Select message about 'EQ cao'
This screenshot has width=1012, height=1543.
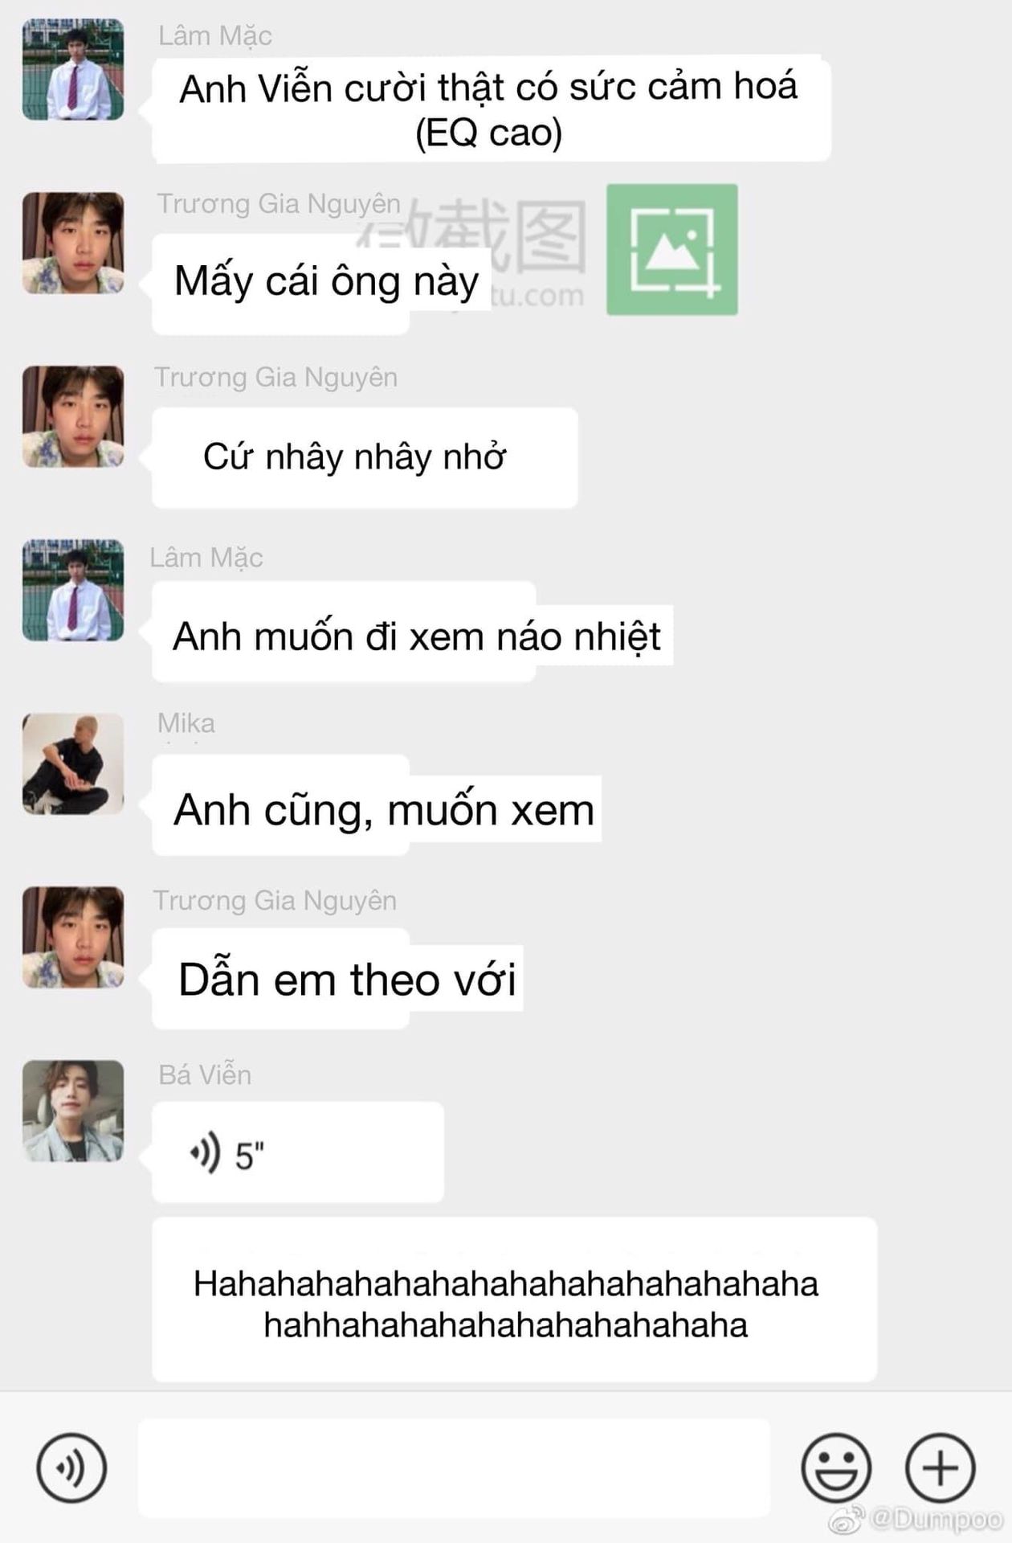coord(491,108)
